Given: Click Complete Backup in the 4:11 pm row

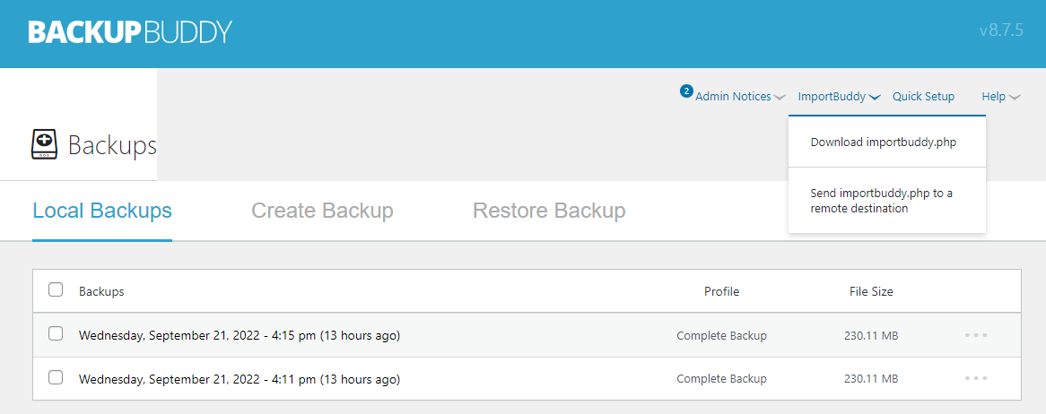Looking at the screenshot, I should (722, 379).
